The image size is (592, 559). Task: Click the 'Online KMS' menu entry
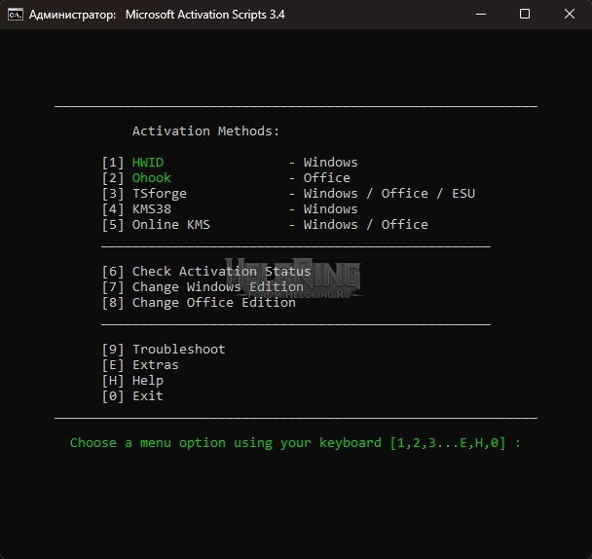click(x=171, y=225)
